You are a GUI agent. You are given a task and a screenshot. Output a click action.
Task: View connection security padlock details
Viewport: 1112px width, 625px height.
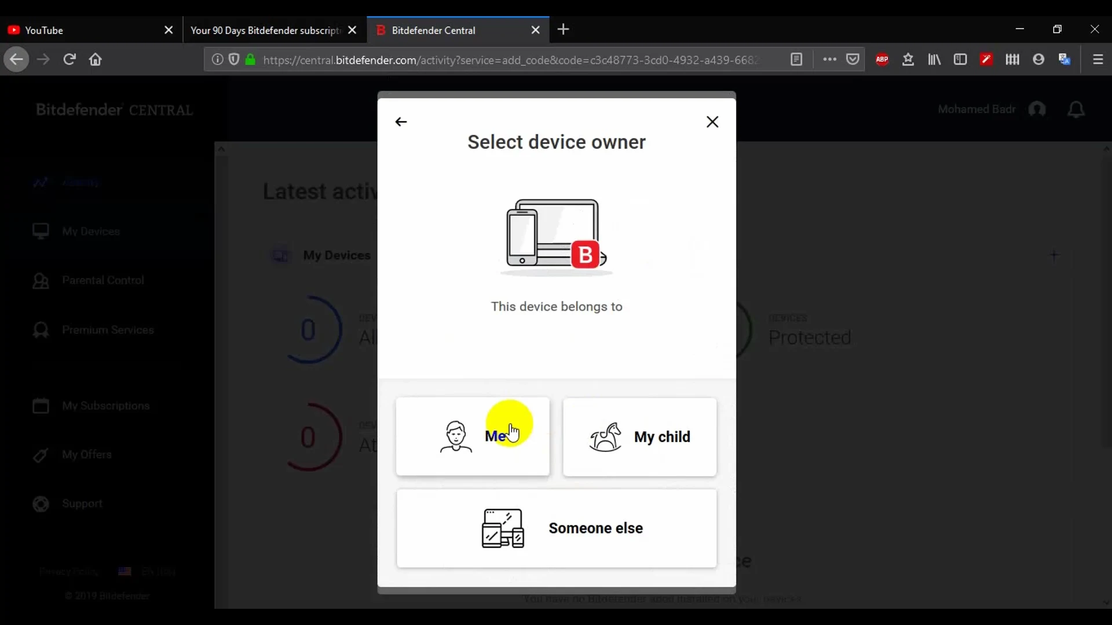(x=250, y=60)
